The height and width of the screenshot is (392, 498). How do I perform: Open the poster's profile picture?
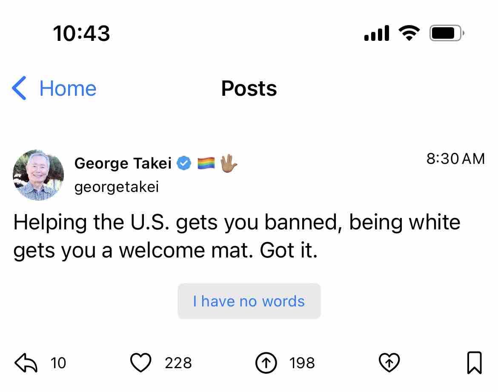38,175
